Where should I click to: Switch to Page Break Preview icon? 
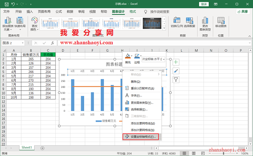tap(203, 153)
